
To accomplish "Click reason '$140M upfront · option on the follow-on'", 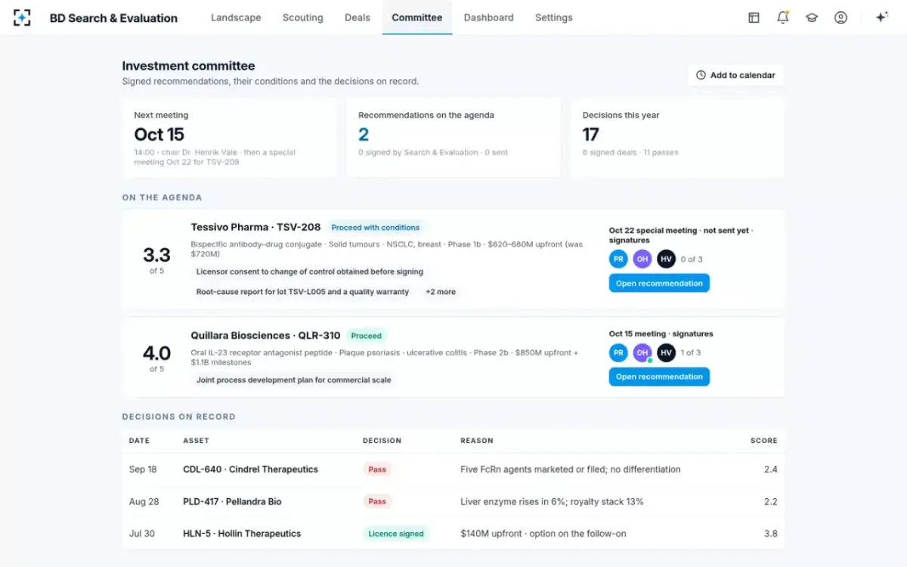I will pyautogui.click(x=543, y=533).
